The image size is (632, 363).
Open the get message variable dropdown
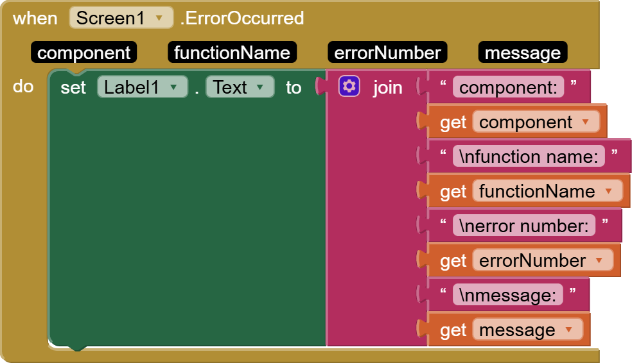click(x=568, y=330)
